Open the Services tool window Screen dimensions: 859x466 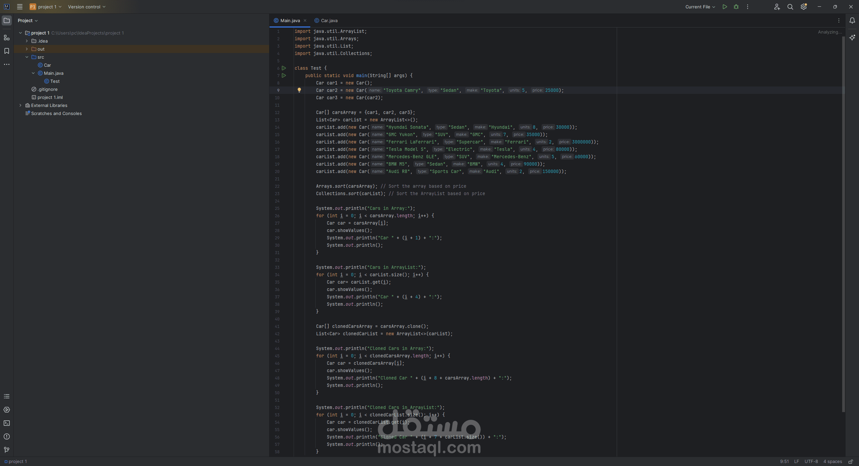7,410
